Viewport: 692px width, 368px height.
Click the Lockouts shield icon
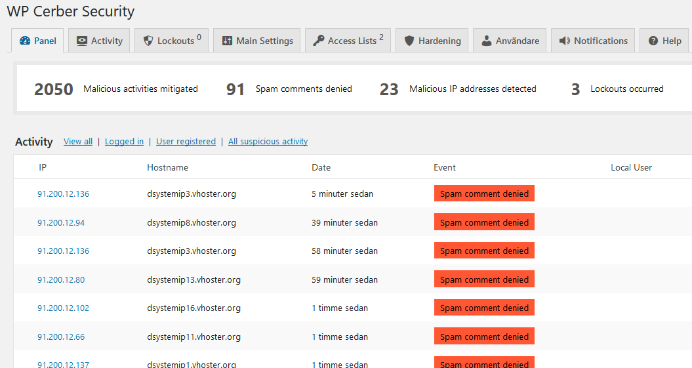point(148,41)
